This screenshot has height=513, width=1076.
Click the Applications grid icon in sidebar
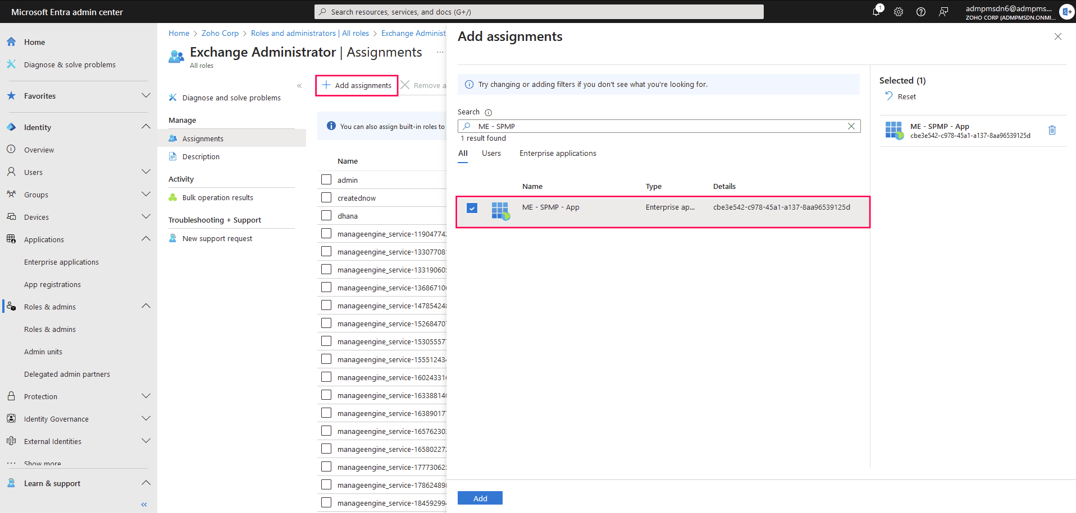(x=11, y=239)
